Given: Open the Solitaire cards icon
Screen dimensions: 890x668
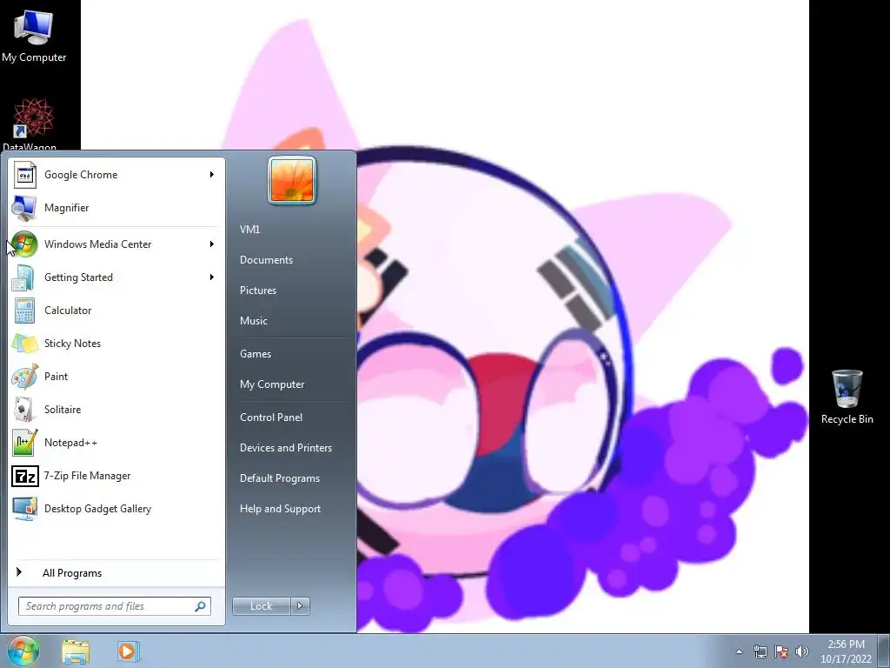Looking at the screenshot, I should (x=25, y=409).
